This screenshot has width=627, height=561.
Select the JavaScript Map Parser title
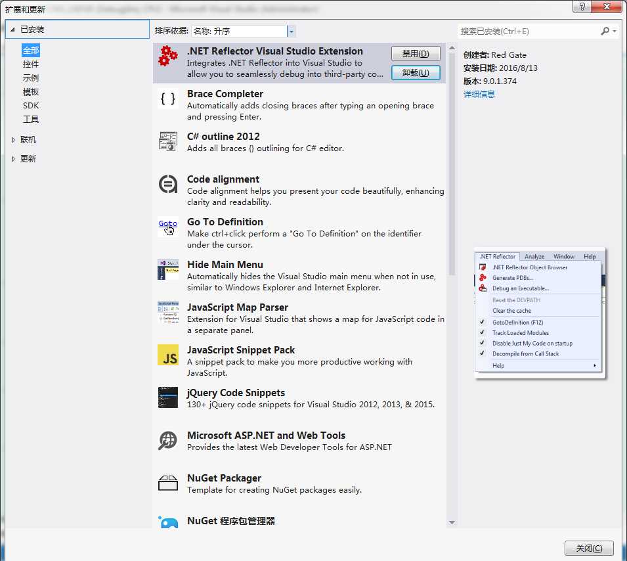coord(238,307)
